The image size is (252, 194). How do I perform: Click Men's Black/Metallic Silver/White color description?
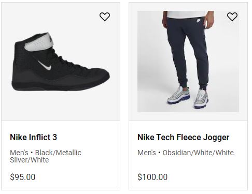[x=46, y=156]
